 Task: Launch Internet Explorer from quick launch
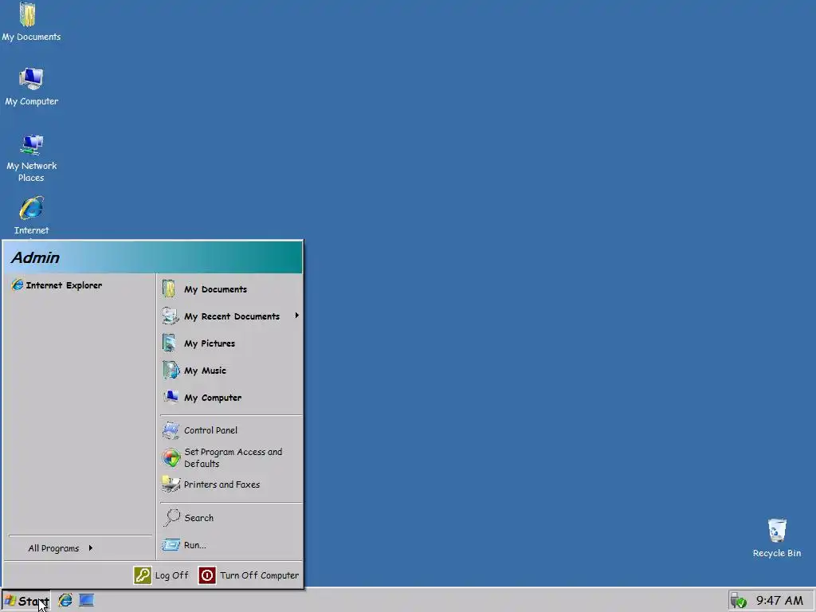tap(65, 600)
